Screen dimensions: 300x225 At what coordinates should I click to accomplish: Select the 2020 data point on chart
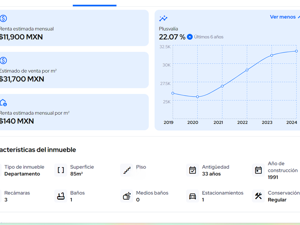197,97
